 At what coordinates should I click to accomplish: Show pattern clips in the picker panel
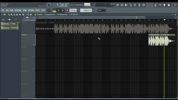3,20
